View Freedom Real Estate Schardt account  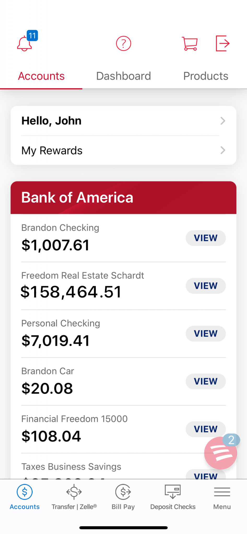click(205, 286)
